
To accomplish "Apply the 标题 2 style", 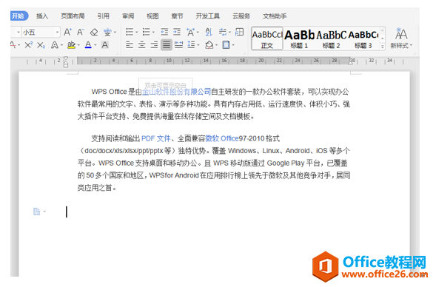I will pos(331,38).
